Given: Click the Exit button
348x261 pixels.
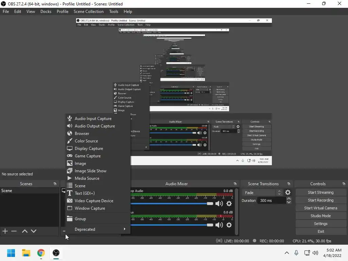Looking at the screenshot, I should coord(321,231).
